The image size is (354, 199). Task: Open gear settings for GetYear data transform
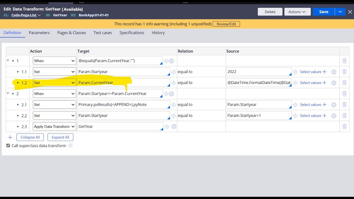174,127
